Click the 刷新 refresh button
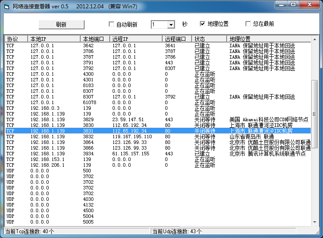323x238 pixels. (x=61, y=24)
